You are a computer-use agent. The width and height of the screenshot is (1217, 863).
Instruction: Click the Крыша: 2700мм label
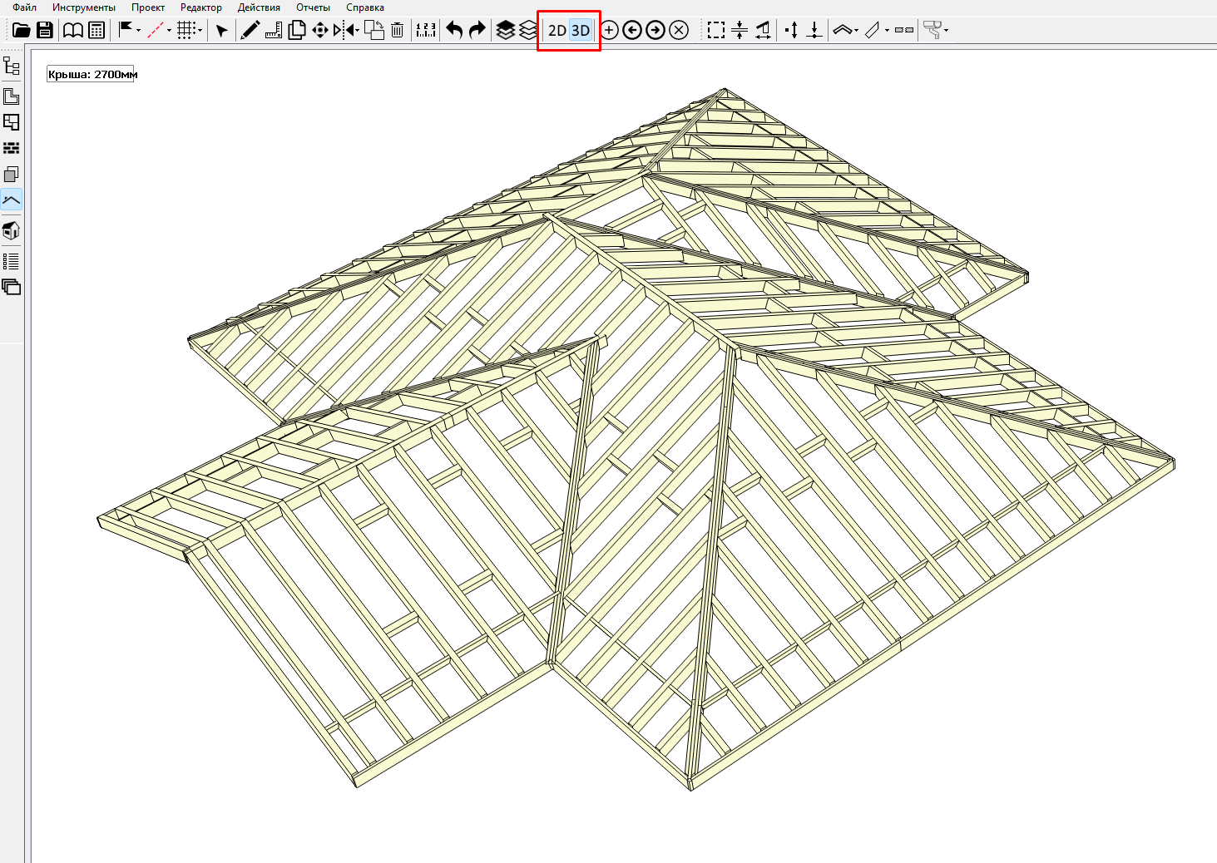pyautogui.click(x=92, y=74)
